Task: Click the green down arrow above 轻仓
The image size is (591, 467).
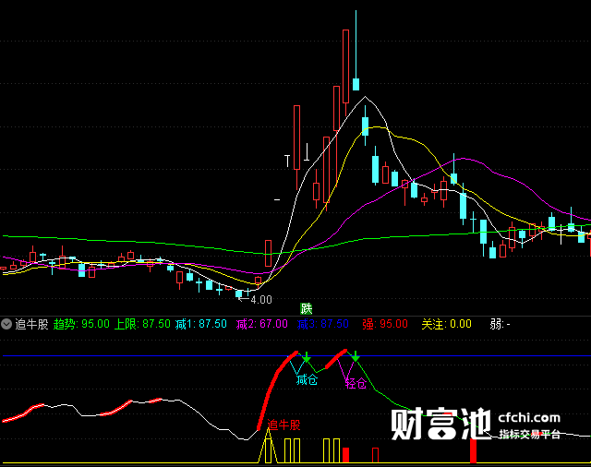Action: click(x=356, y=356)
